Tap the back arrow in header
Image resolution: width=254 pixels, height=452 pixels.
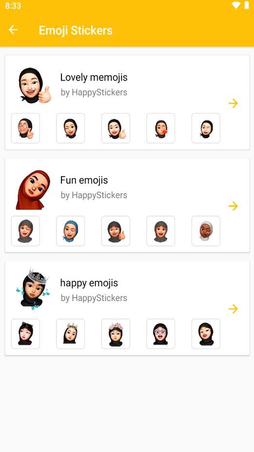coord(13,30)
